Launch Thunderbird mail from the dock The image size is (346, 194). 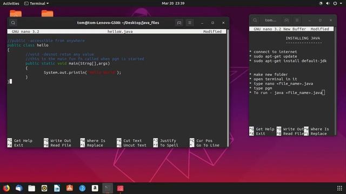(19, 188)
